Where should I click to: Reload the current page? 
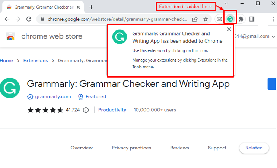tap(29, 19)
